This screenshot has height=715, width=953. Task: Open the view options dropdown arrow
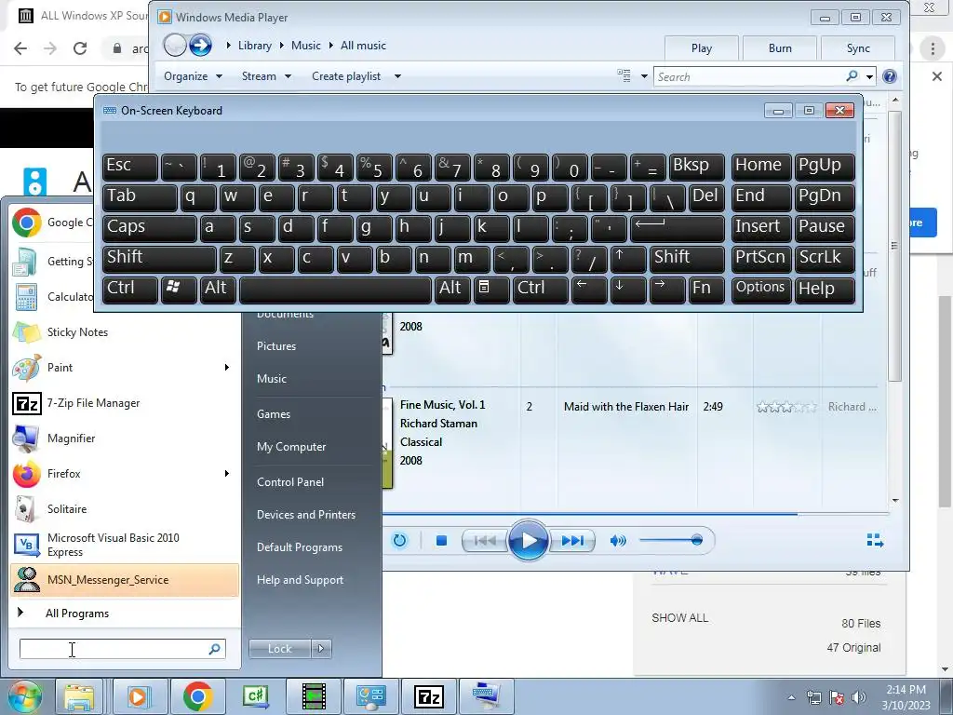644,76
